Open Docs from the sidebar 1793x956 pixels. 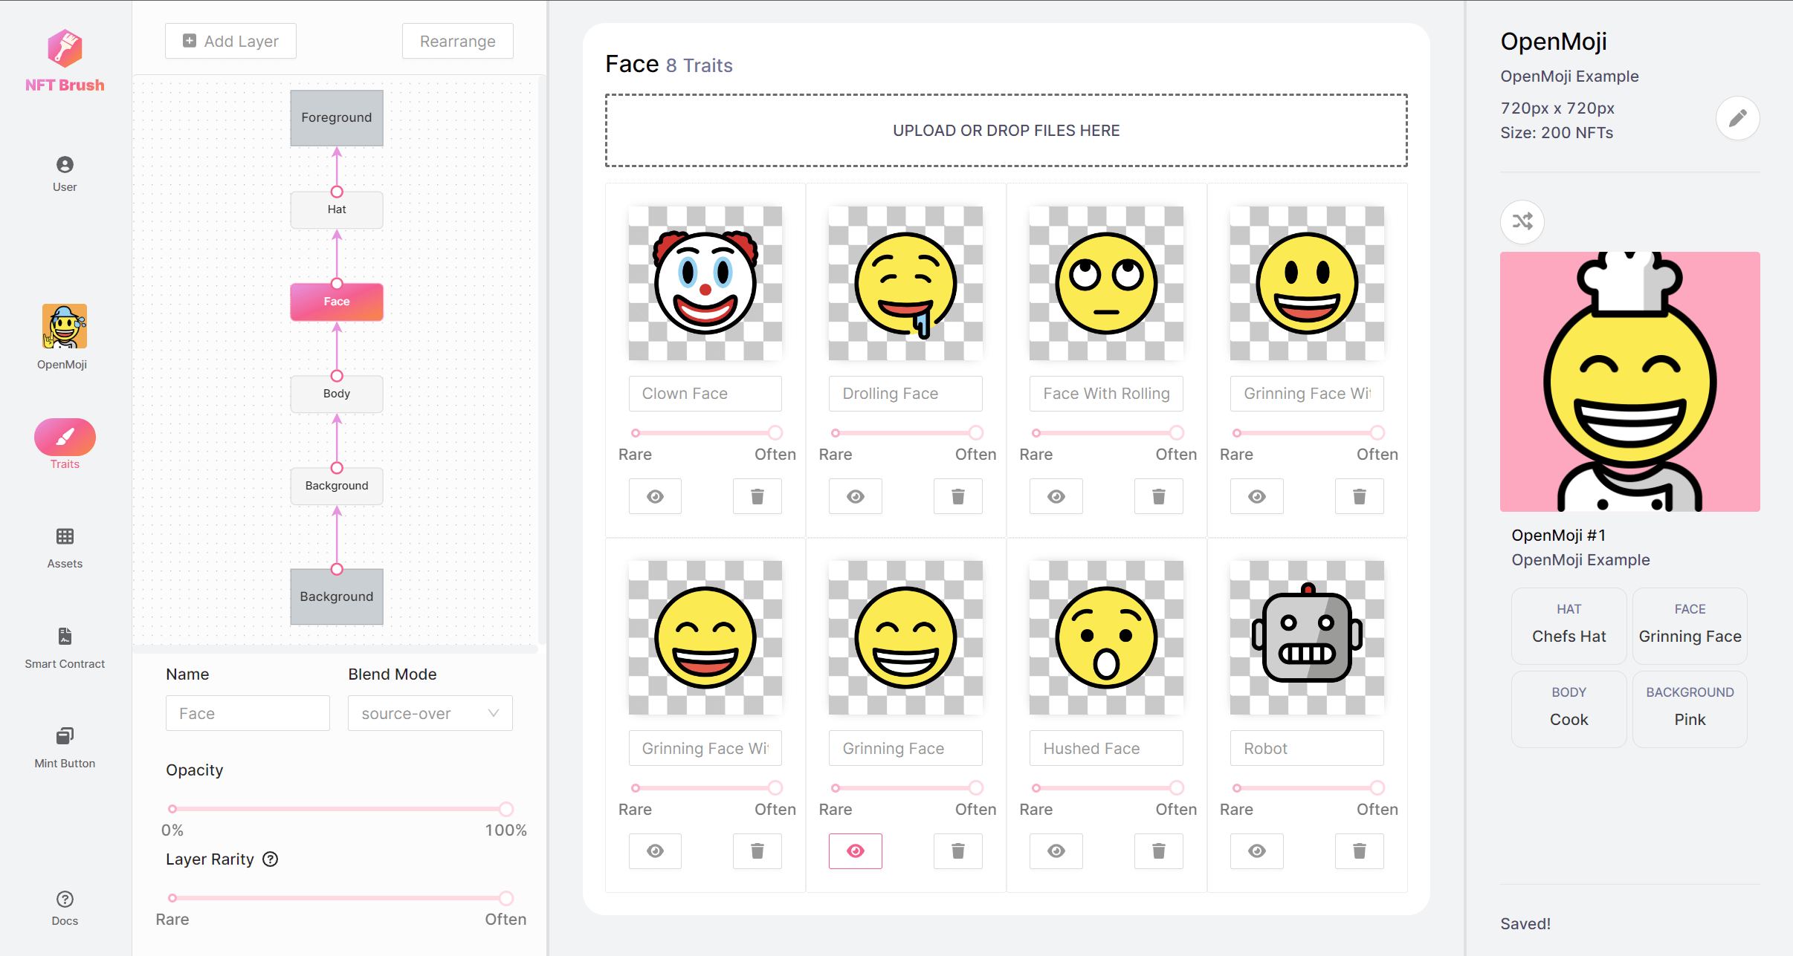point(65,908)
